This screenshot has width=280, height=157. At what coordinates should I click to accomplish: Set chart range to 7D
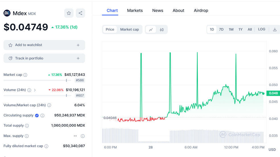pos(221,29)
